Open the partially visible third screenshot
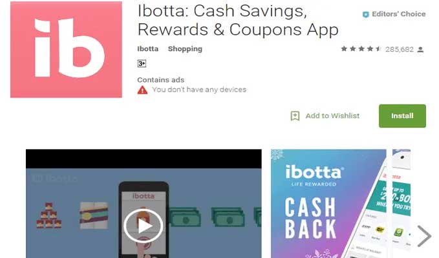The image size is (439, 258). click(x=402, y=204)
